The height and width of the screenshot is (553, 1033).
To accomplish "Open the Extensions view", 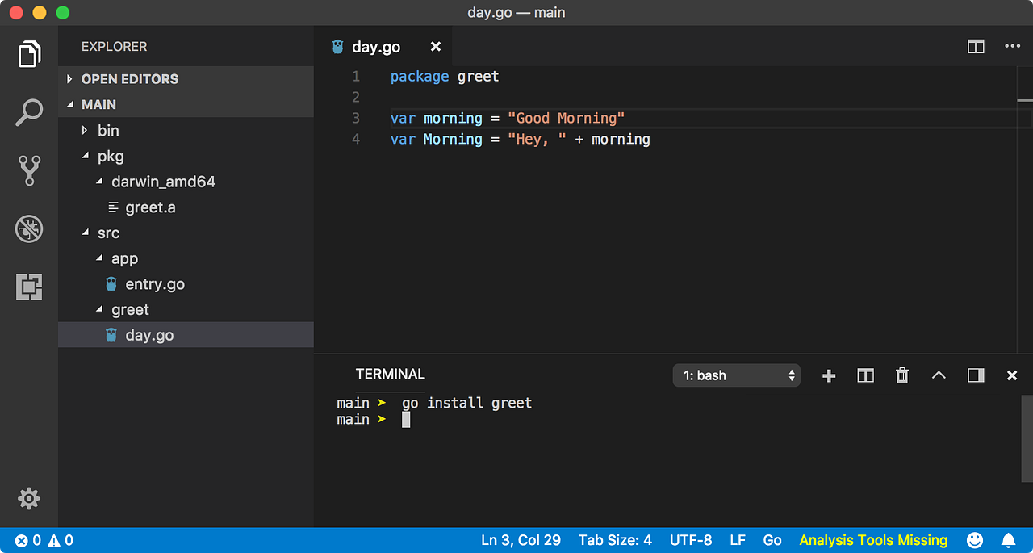I will [x=29, y=287].
